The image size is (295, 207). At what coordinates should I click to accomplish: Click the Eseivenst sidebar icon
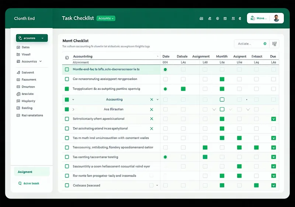tap(18, 72)
